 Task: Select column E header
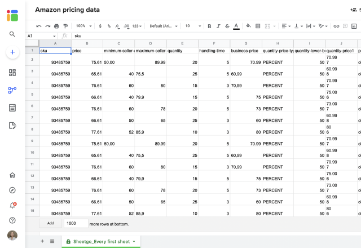point(182,43)
